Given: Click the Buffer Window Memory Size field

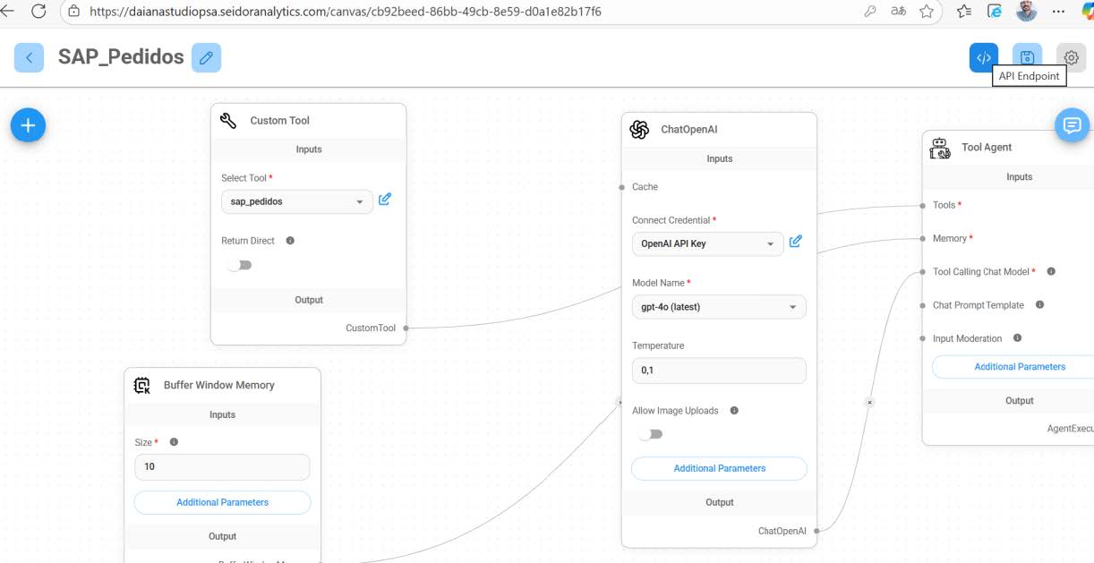Looking at the screenshot, I should 222,467.
